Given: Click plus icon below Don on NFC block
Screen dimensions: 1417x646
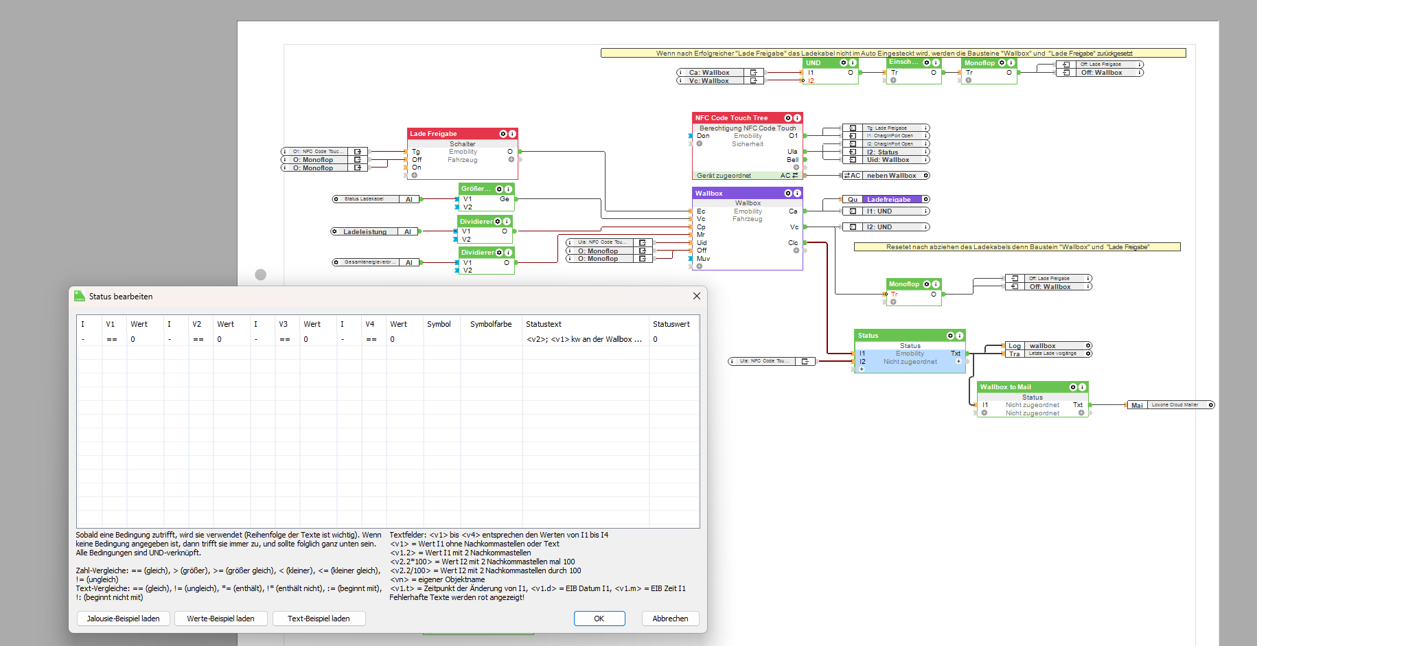Looking at the screenshot, I should coord(700,144).
